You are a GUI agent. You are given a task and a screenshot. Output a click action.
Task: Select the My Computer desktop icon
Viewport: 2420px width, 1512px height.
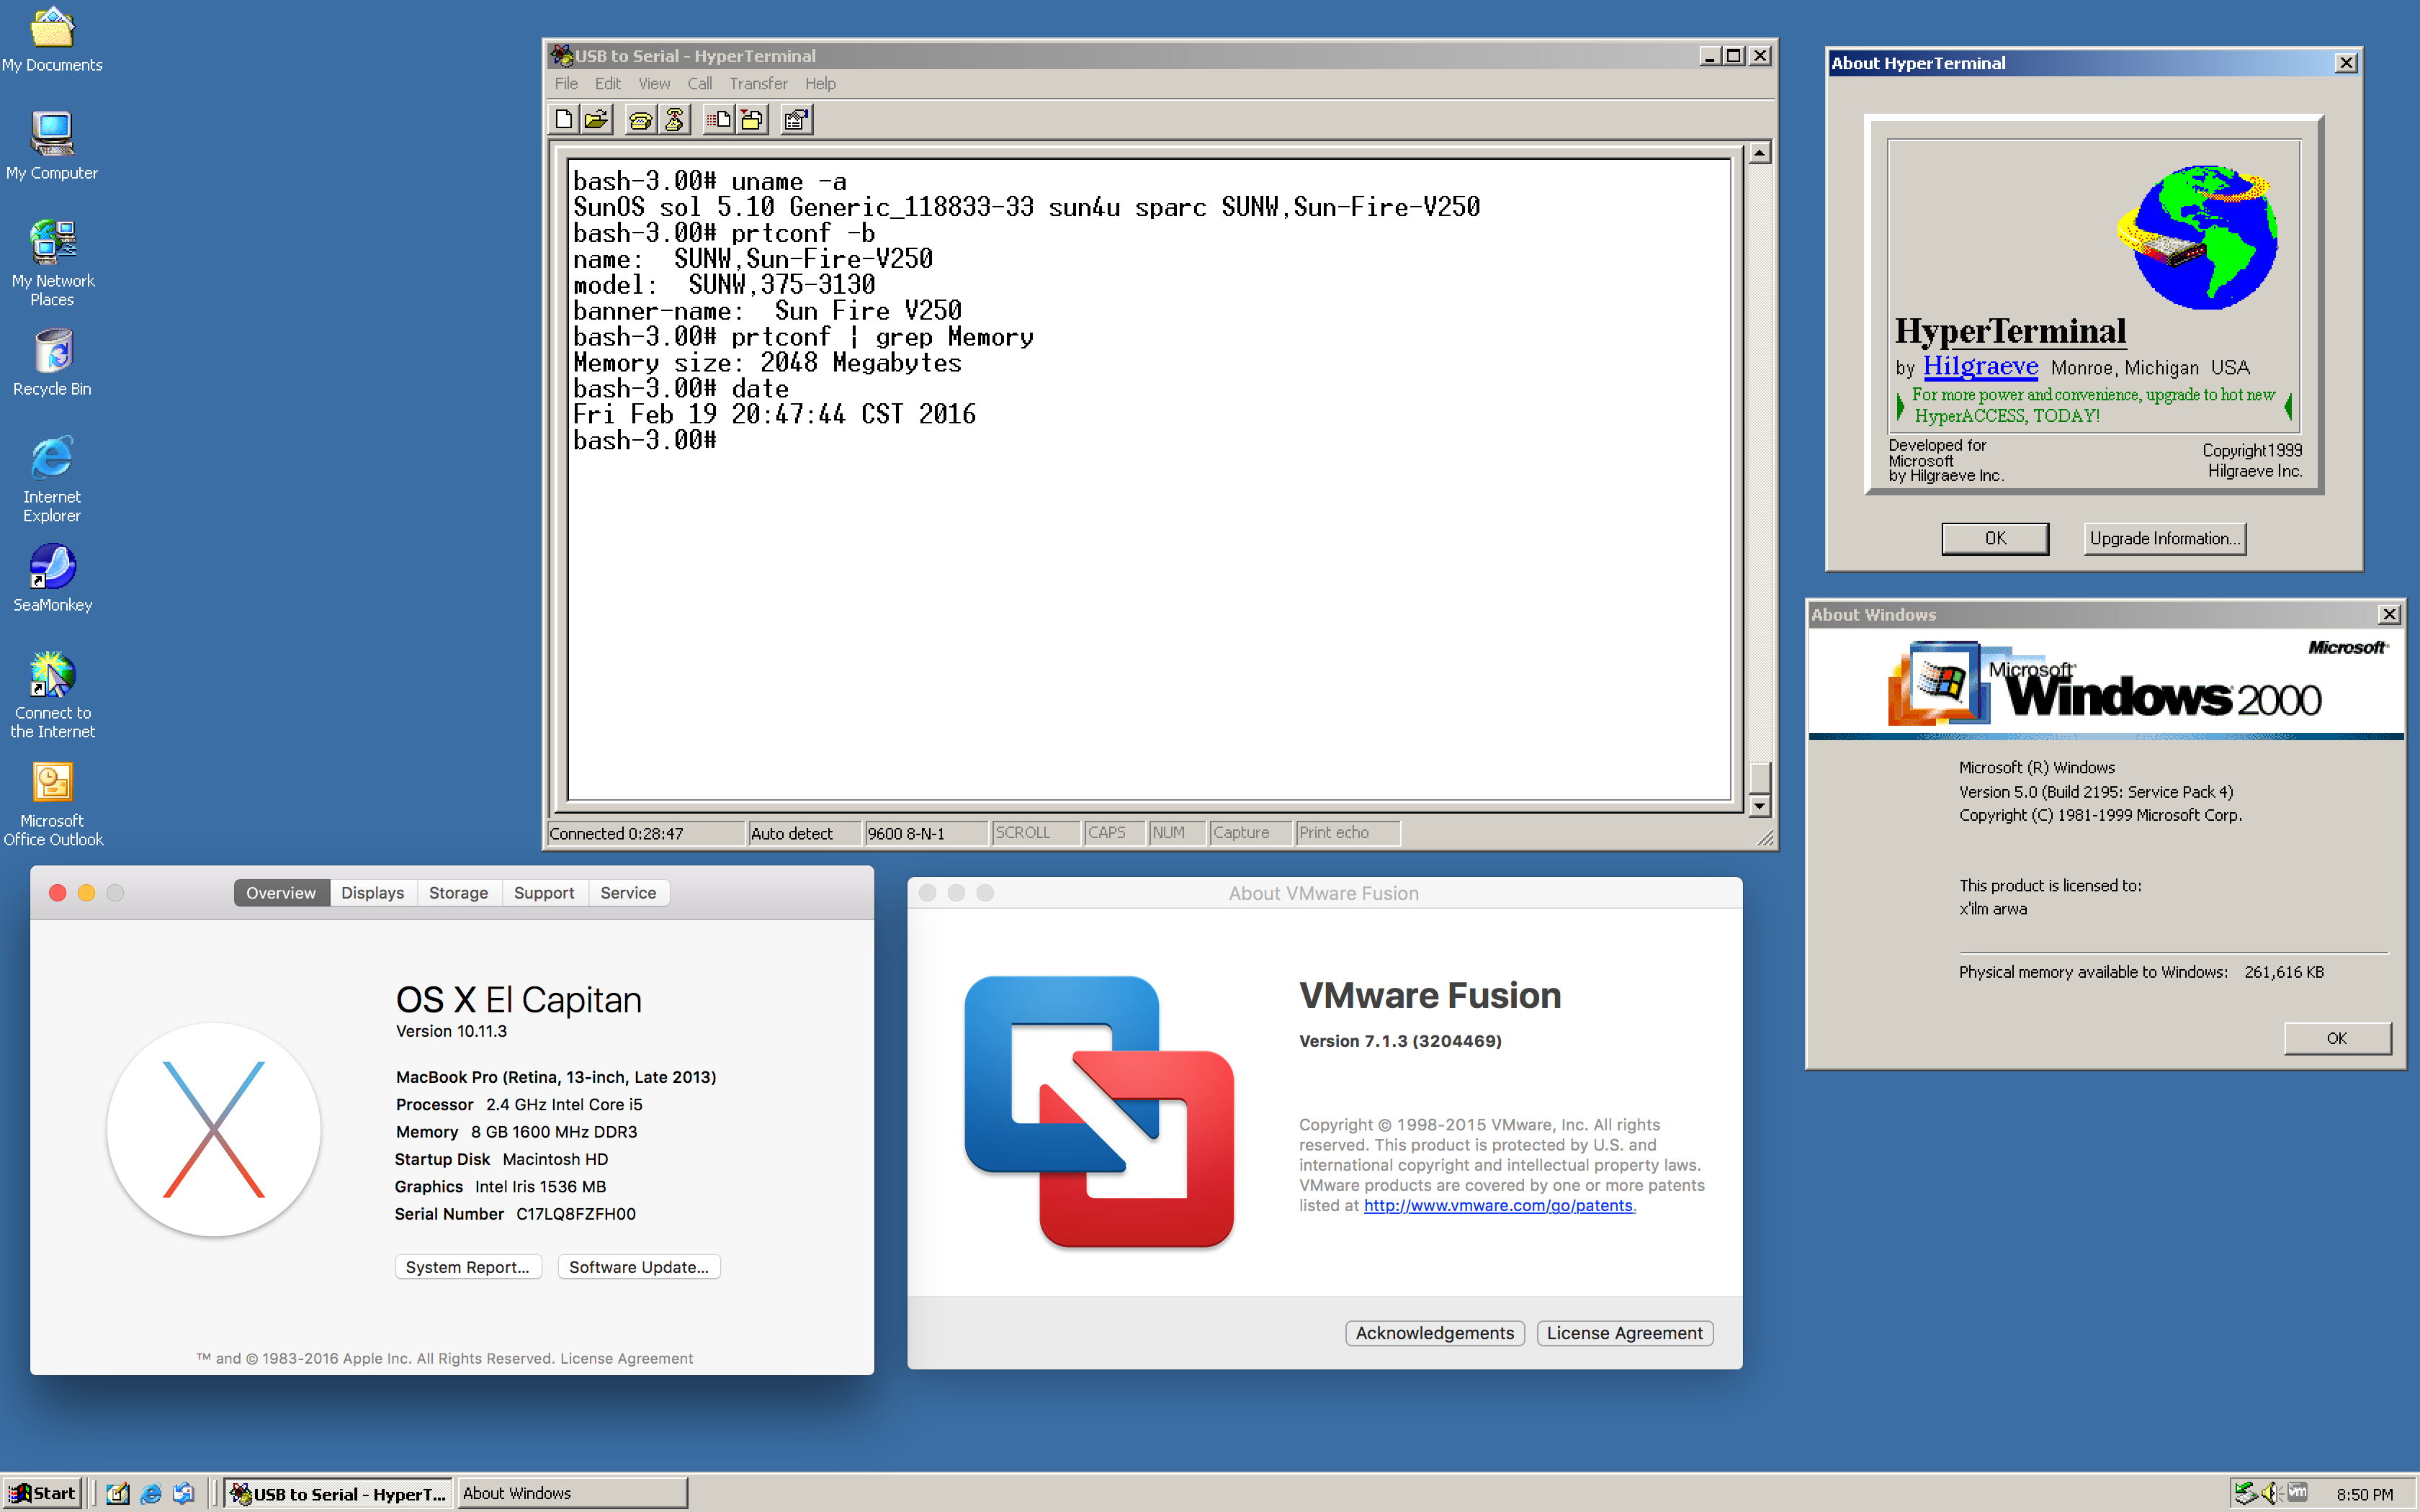point(52,146)
